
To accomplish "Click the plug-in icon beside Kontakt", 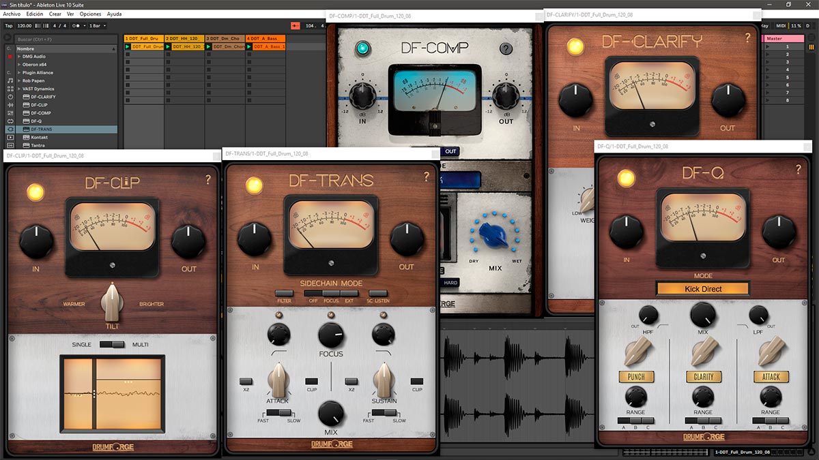I will pos(25,137).
